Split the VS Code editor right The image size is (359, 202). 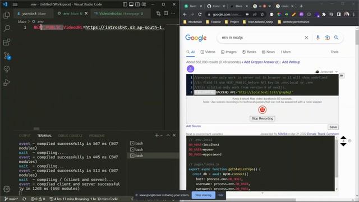(166, 13)
